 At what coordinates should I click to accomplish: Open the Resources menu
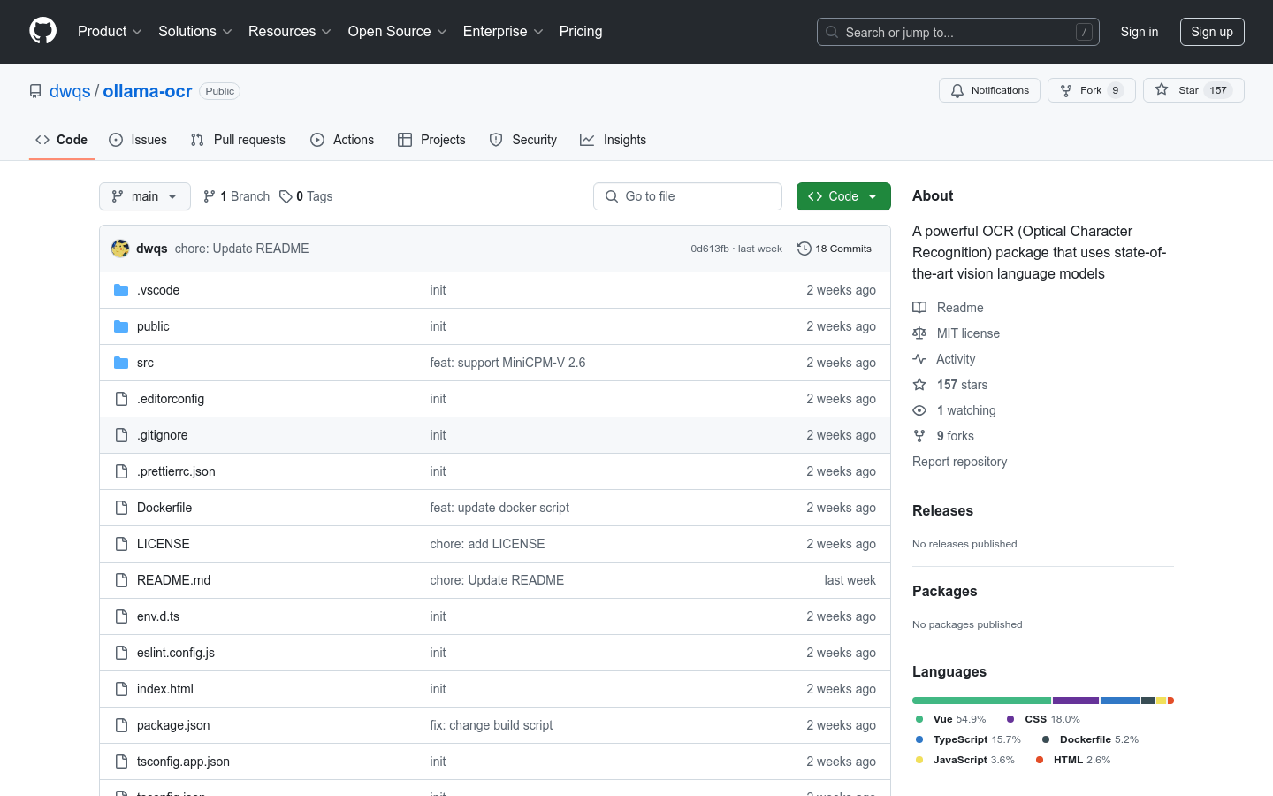[x=290, y=31]
